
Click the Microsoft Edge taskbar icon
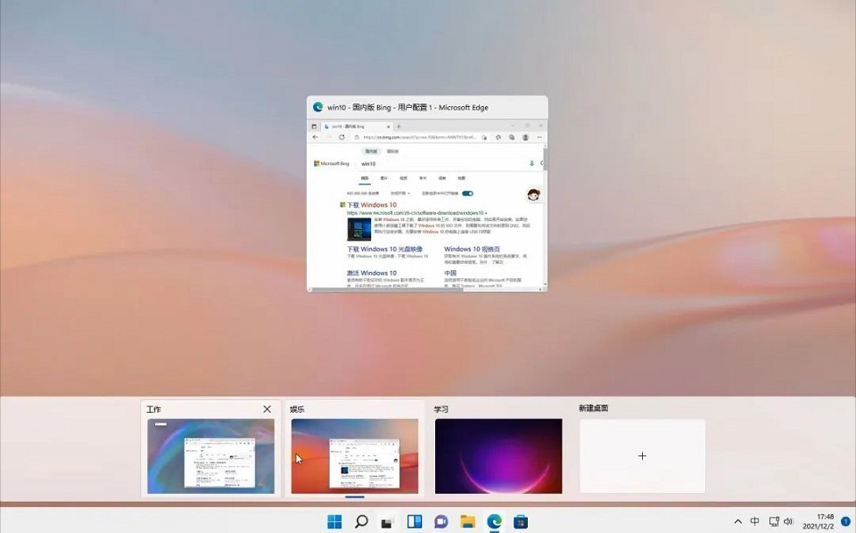tap(494, 521)
